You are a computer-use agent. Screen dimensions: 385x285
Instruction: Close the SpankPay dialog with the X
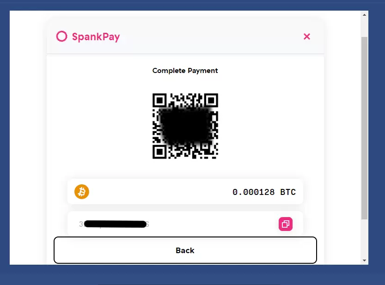[x=307, y=36]
